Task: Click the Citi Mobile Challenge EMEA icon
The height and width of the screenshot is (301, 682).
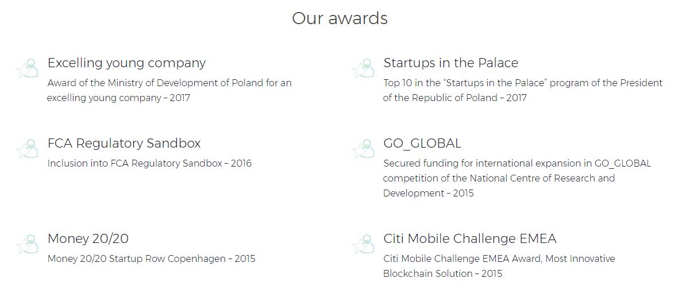Action: click(x=363, y=244)
